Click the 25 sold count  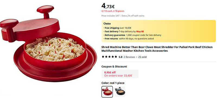coord(142,57)
